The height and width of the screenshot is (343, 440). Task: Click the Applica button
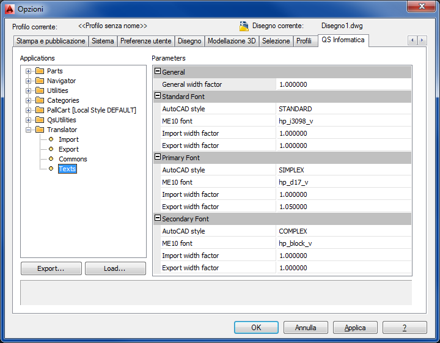(355, 328)
